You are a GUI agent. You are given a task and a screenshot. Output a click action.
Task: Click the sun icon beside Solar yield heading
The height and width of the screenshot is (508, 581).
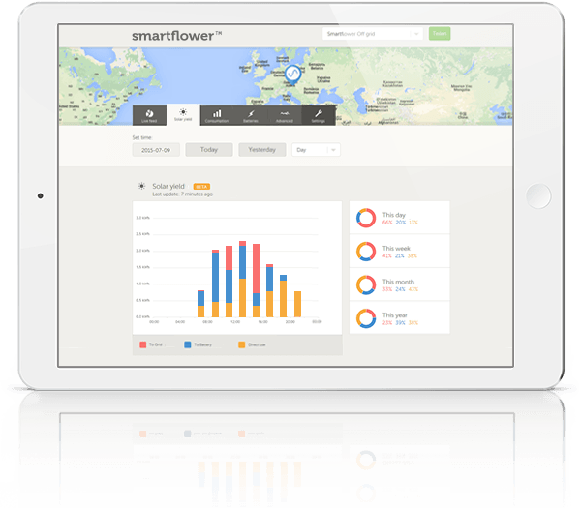141,186
